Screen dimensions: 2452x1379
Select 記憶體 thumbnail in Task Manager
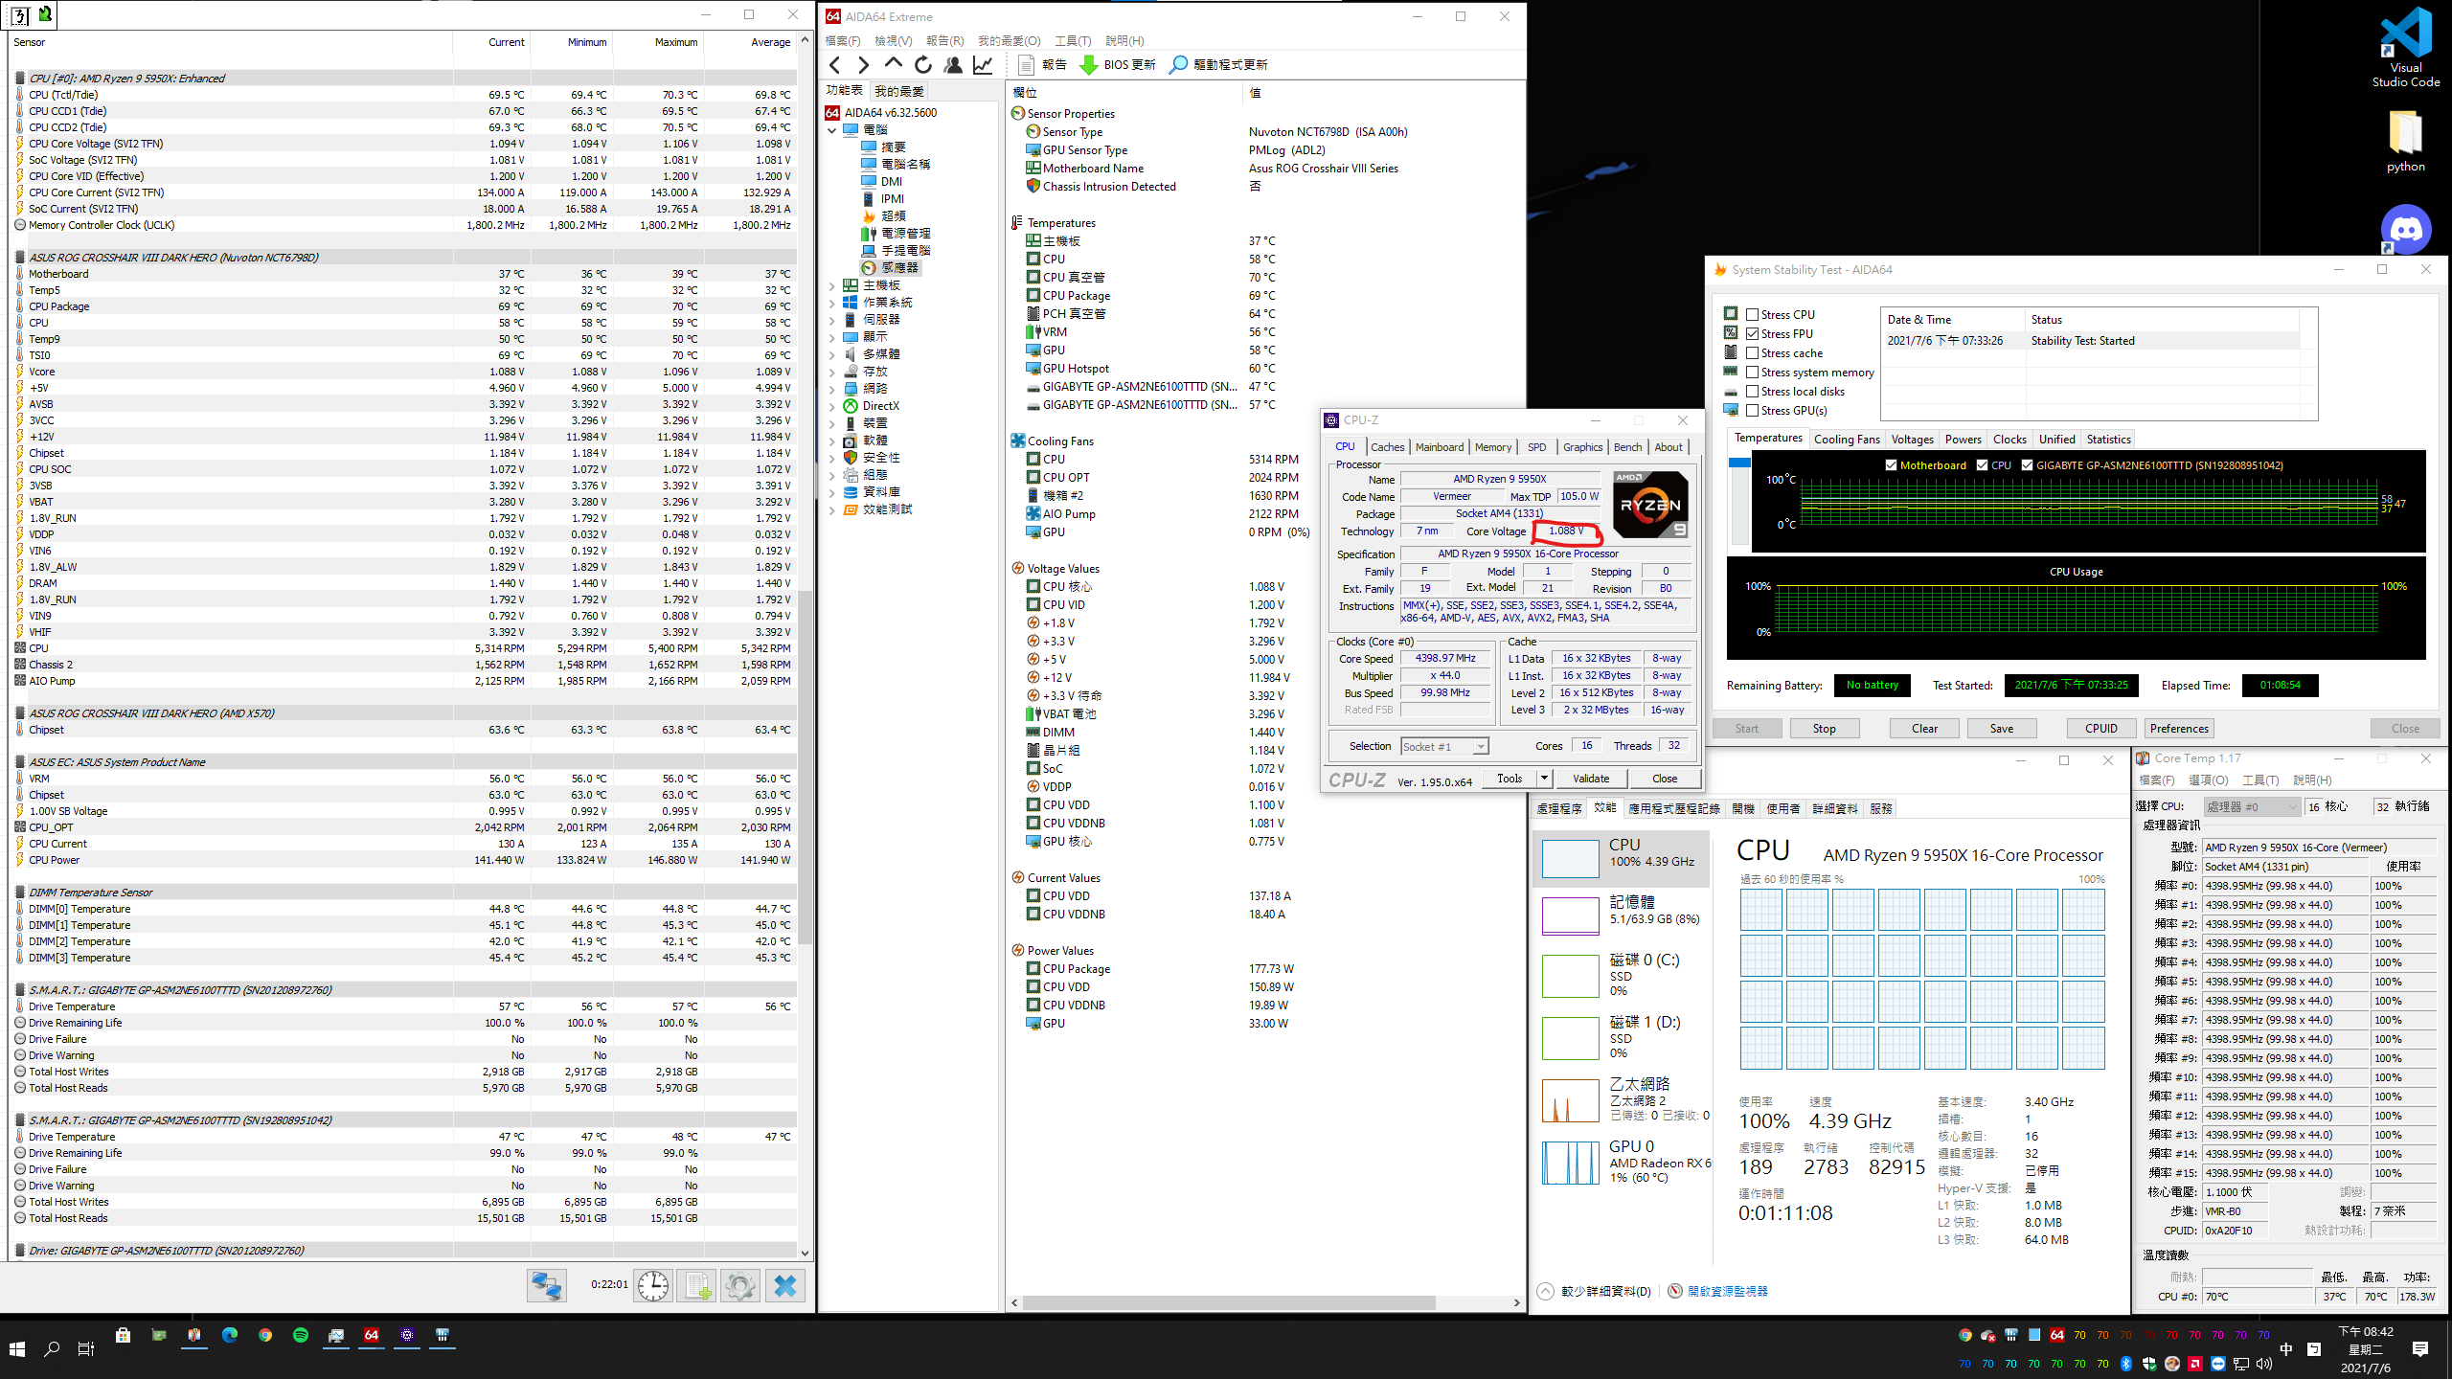coord(1571,916)
